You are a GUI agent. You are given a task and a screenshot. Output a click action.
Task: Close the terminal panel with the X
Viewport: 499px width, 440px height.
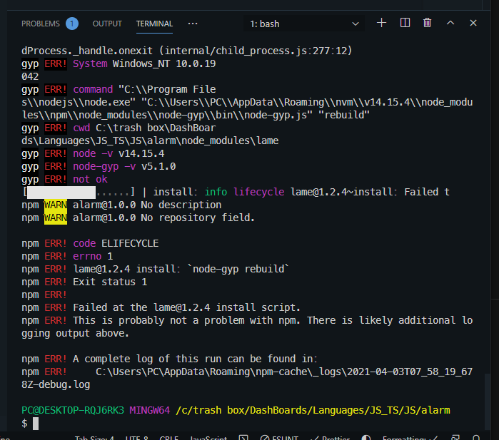473,24
